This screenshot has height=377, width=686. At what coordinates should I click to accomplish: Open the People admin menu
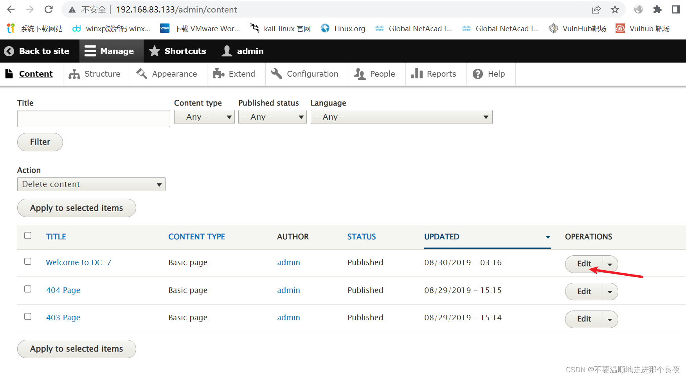375,74
